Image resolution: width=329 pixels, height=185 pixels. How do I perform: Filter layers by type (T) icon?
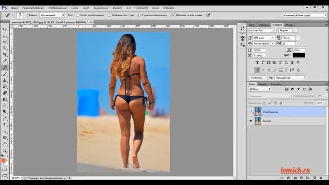click(298, 89)
